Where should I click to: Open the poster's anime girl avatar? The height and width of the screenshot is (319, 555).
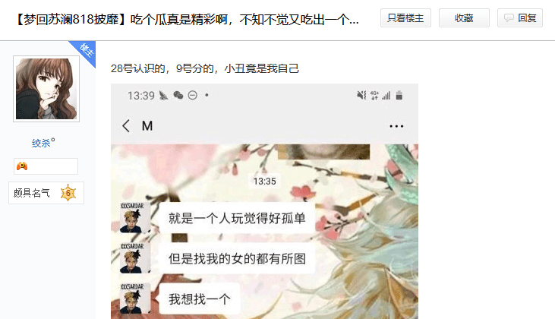coord(46,89)
